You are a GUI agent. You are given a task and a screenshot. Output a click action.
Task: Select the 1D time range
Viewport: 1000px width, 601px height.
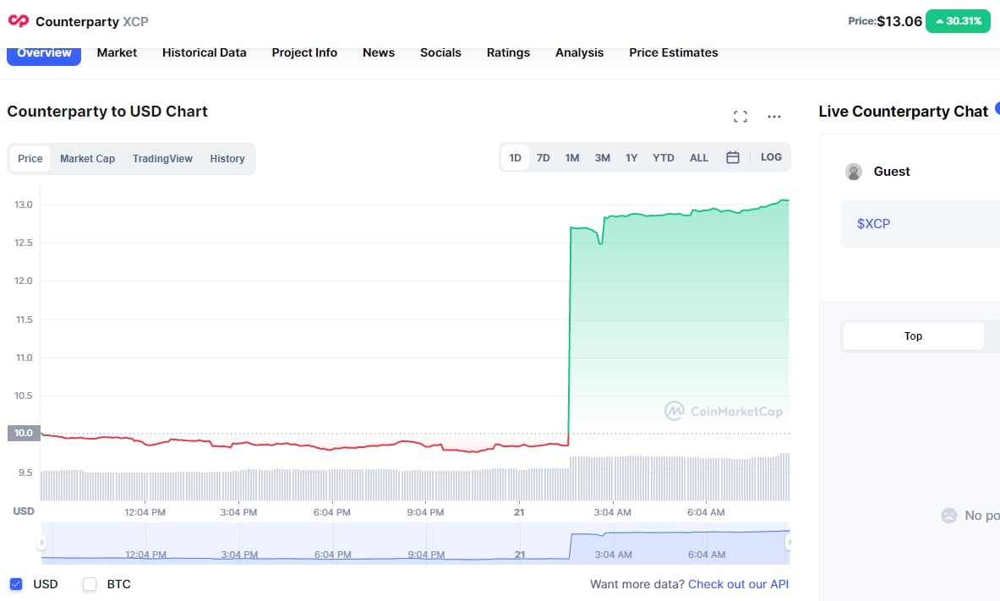(515, 157)
